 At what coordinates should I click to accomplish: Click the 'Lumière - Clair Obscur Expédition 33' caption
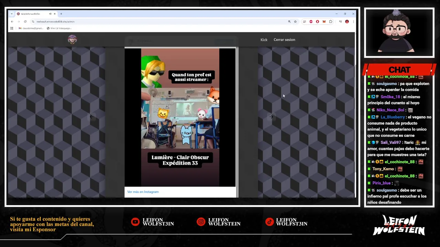pyautogui.click(x=180, y=160)
